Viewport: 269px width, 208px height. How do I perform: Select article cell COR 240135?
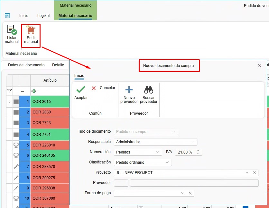[x=50, y=155]
